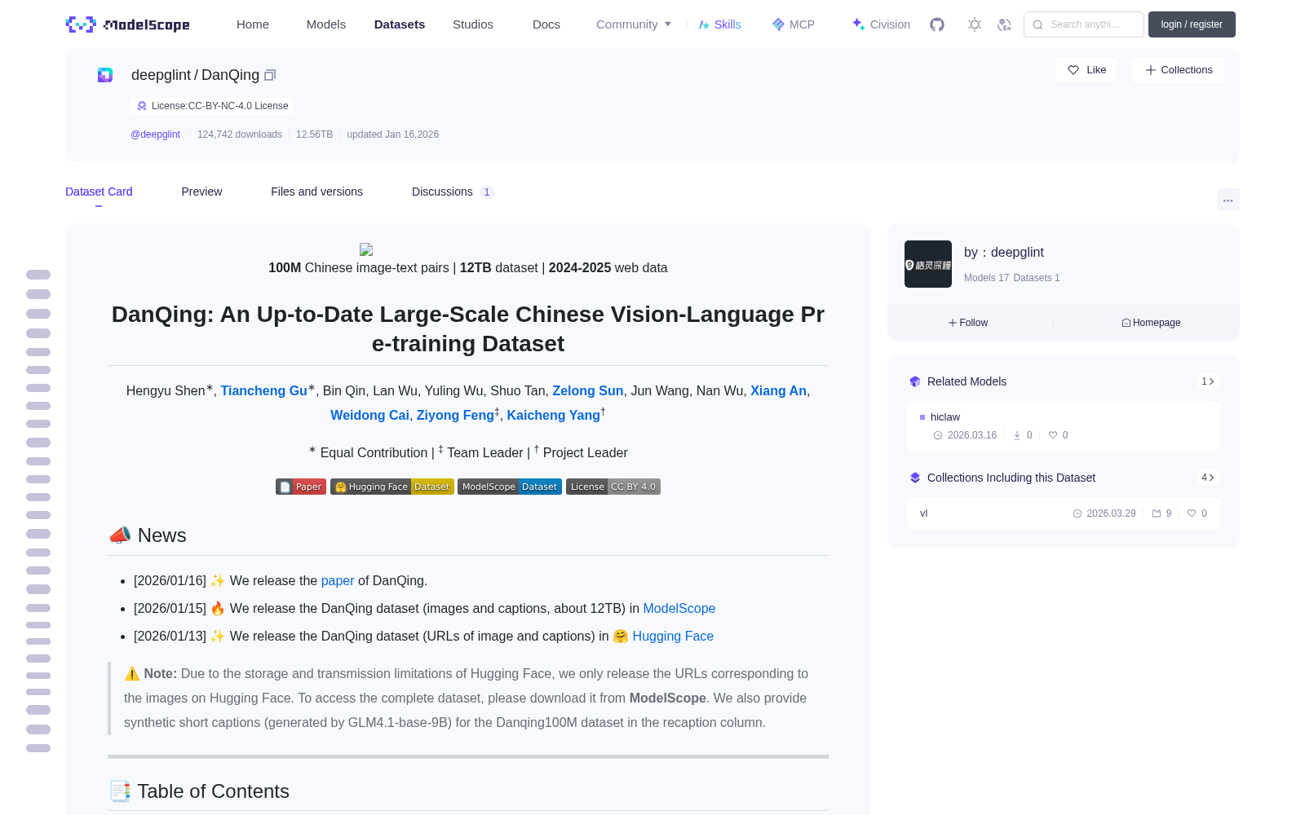Open the GitHub icon link

937,24
